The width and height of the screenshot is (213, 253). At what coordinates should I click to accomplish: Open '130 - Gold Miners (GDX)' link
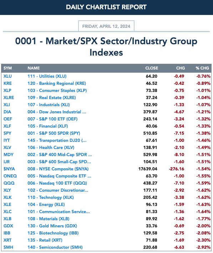tap(52, 226)
